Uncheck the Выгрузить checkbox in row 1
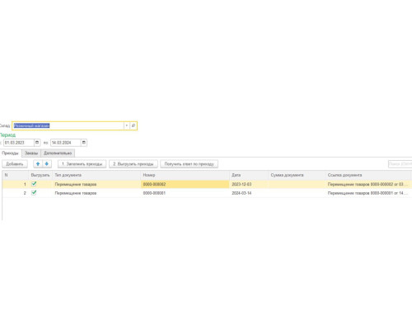 34,184
